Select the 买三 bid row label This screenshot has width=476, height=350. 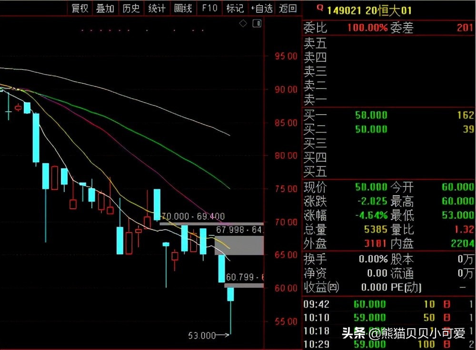pyautogui.click(x=315, y=143)
